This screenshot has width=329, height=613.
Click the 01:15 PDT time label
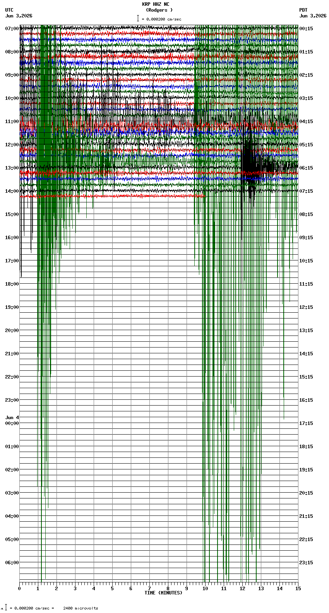click(x=306, y=52)
